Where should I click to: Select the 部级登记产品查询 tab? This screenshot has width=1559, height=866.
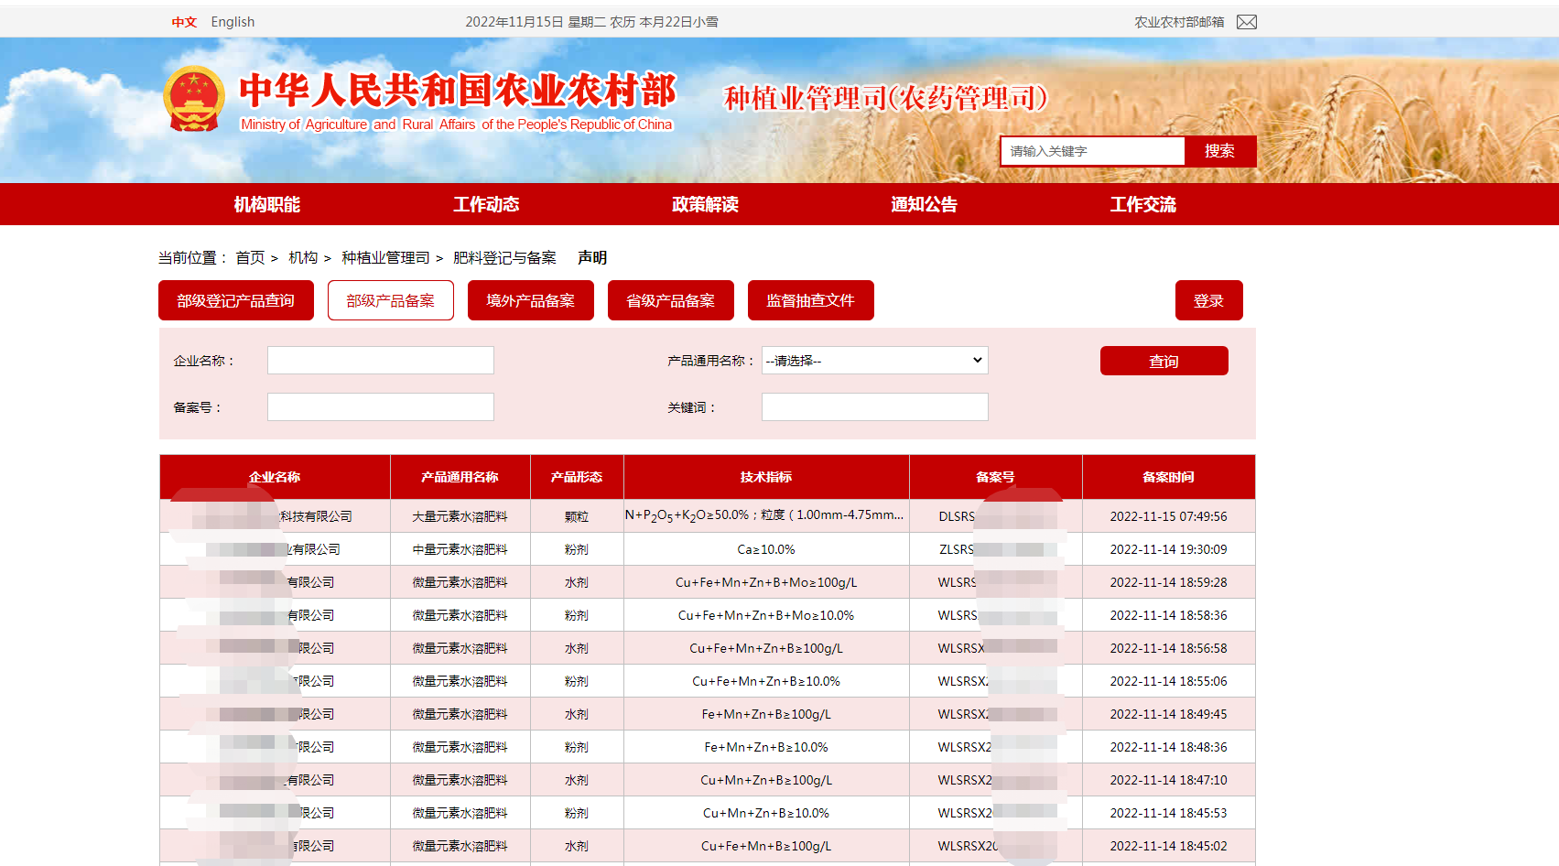pos(236,300)
